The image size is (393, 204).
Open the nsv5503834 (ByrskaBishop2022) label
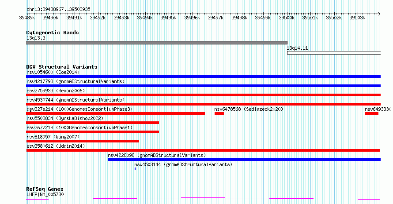[65, 118]
